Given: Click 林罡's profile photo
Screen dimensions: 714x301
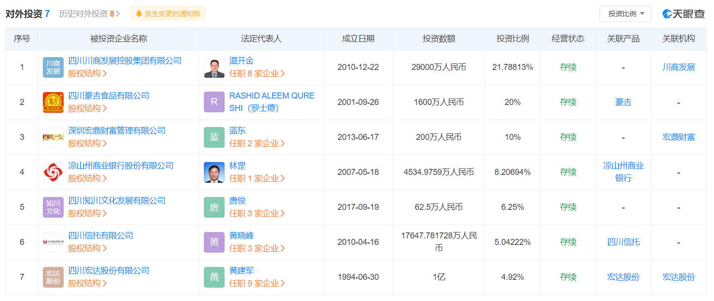Looking at the screenshot, I should click(214, 172).
